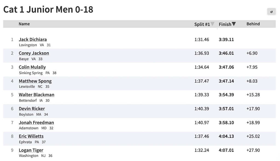Open Jonah Freedman's racer link

pos(36,123)
